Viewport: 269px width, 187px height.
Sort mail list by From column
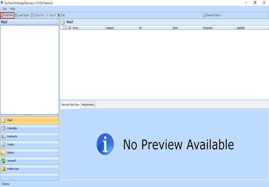coord(88,28)
